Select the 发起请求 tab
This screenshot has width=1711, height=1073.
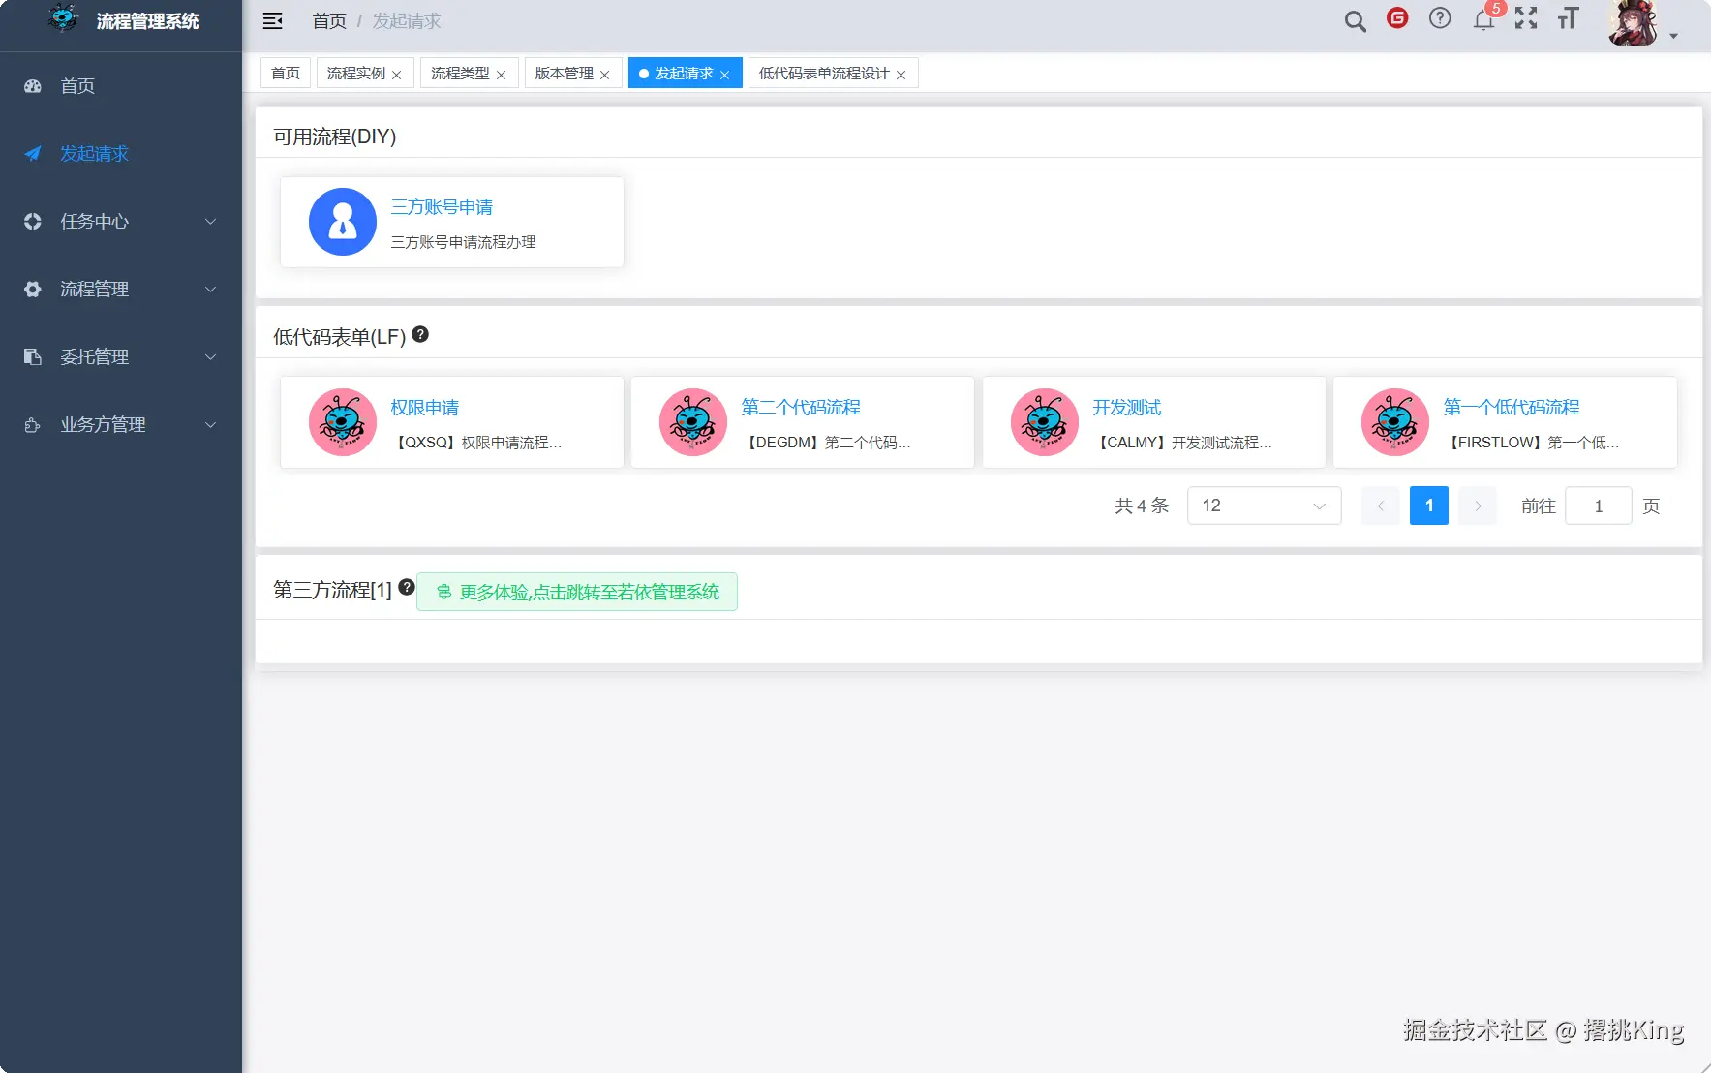click(x=684, y=74)
